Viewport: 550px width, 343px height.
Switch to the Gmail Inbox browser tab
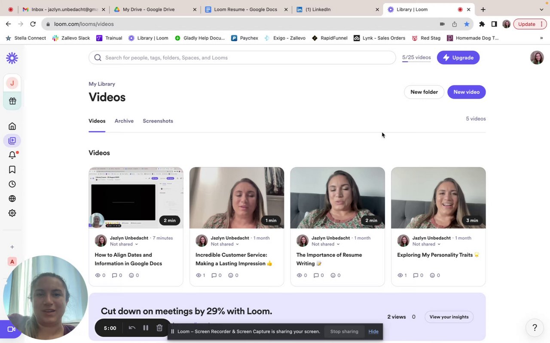coord(64,9)
